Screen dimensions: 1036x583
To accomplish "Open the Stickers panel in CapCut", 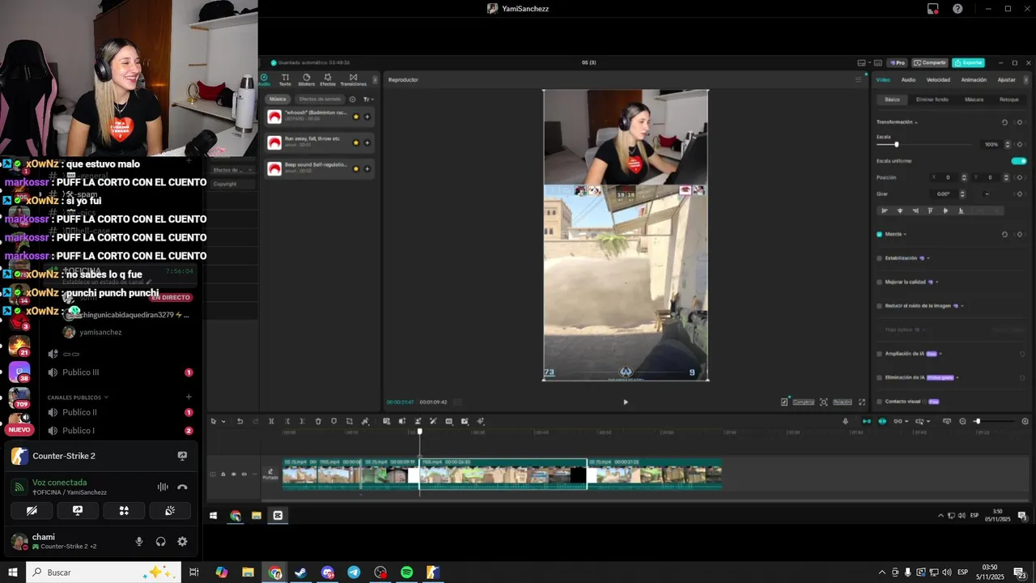I will (x=306, y=79).
